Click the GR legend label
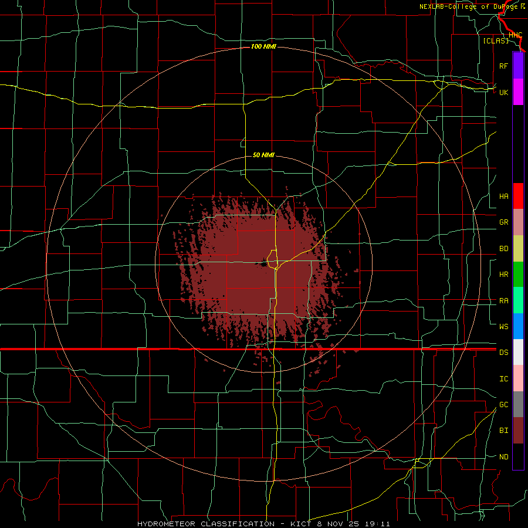 (x=503, y=222)
